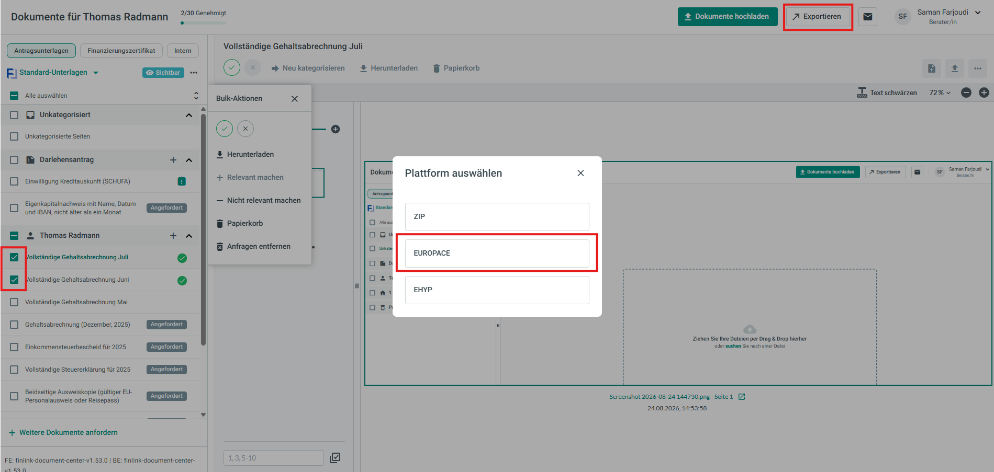Screen dimensions: 994x472
Task: Zoom in with the plus icon
Action: click(x=984, y=93)
